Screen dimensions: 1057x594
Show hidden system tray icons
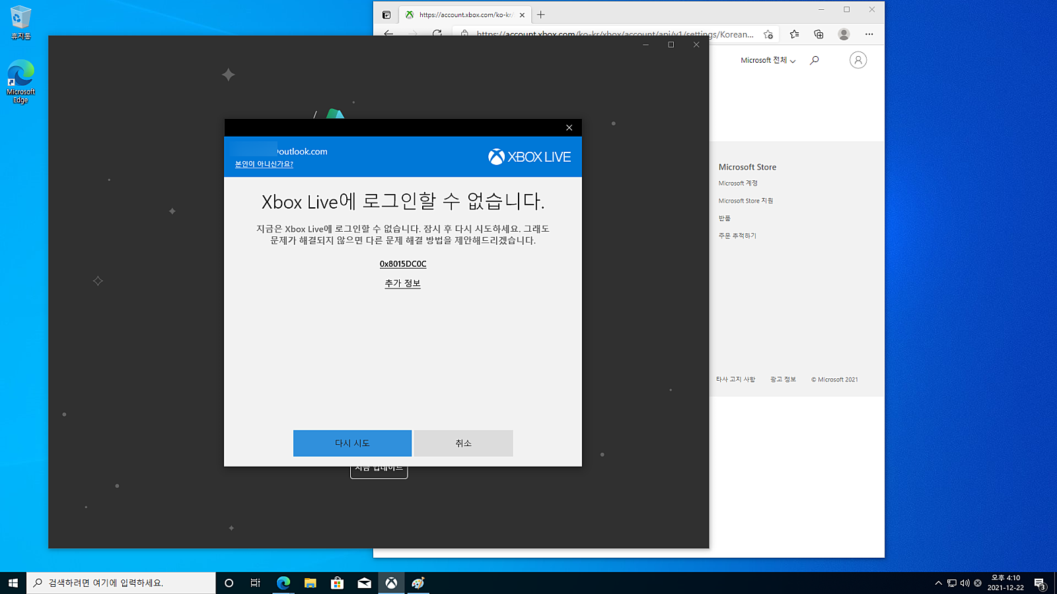click(x=938, y=583)
